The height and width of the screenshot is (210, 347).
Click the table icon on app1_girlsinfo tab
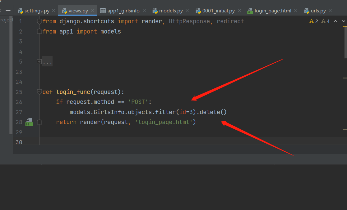click(103, 11)
